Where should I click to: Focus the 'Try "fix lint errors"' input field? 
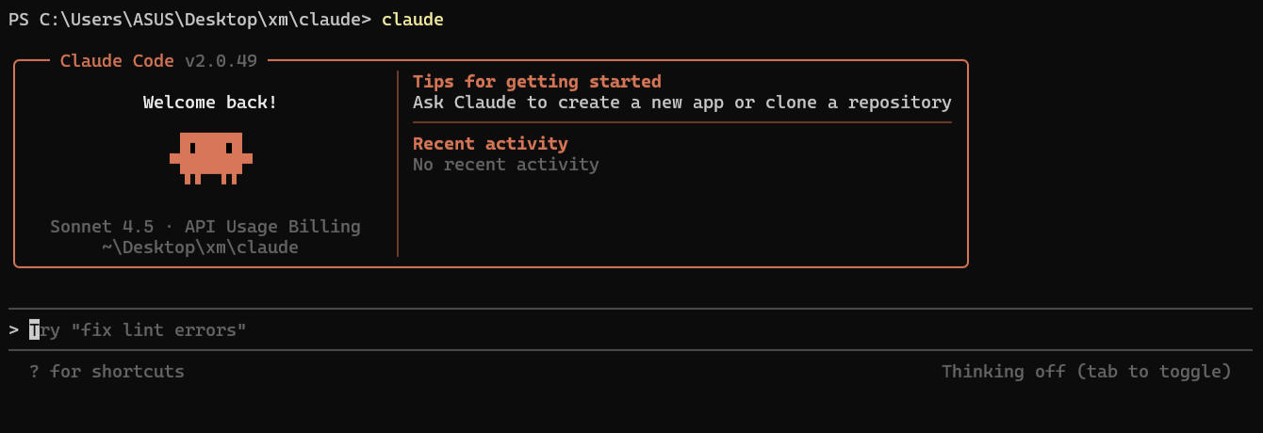click(141, 330)
